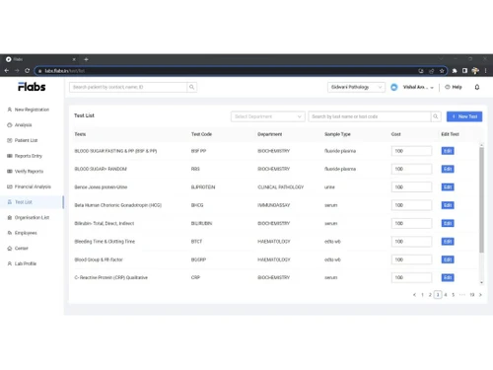The image size is (493, 370).
Task: Bookmark this page with star icon
Action: 442,71
